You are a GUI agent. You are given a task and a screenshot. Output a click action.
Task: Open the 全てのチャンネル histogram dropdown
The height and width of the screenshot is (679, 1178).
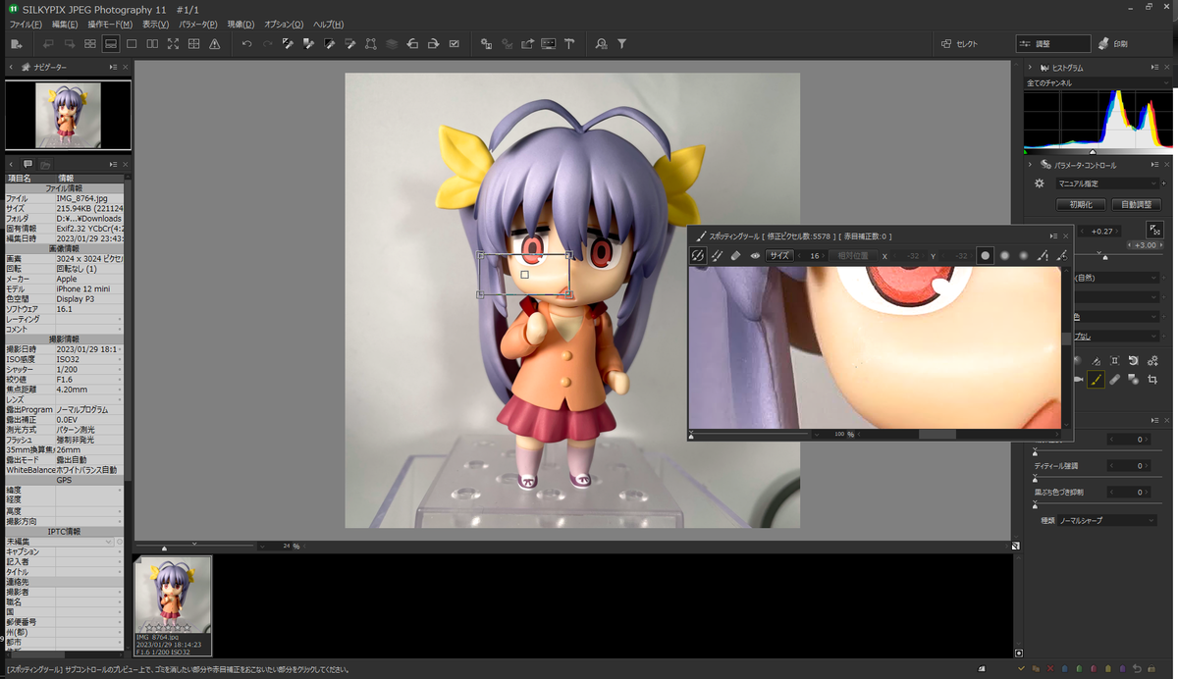point(1098,83)
